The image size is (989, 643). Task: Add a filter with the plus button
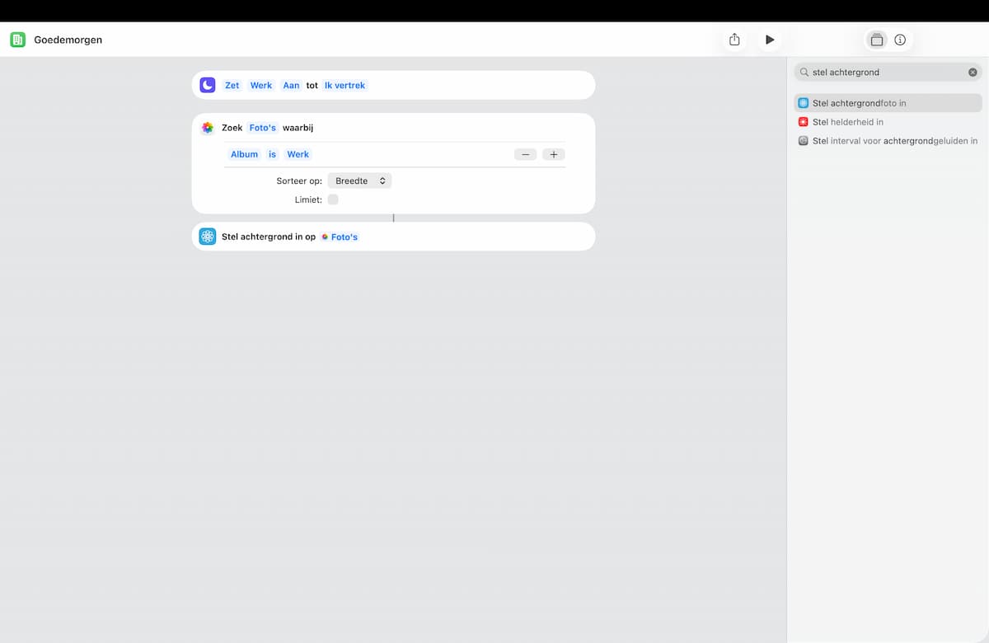[x=553, y=154]
